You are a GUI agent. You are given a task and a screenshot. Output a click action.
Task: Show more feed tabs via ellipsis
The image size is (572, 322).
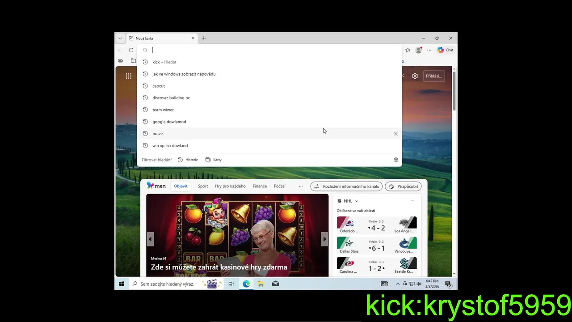[301, 186]
